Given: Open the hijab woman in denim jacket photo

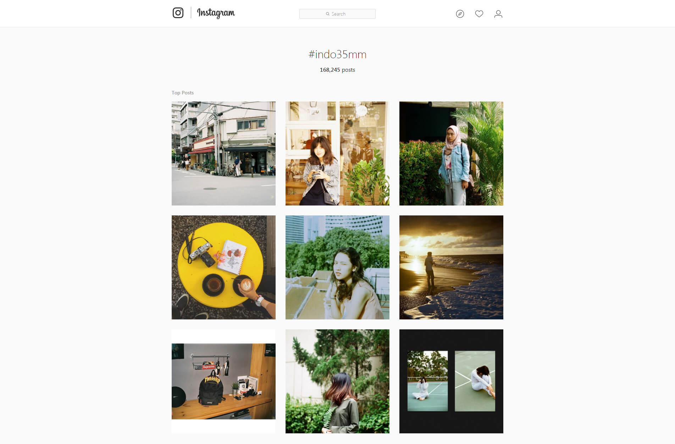Looking at the screenshot, I should (x=451, y=153).
